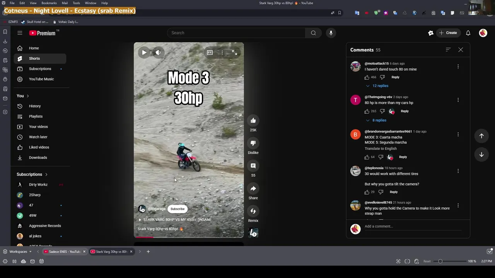
Task: Open the comments sort options
Action: (448, 50)
